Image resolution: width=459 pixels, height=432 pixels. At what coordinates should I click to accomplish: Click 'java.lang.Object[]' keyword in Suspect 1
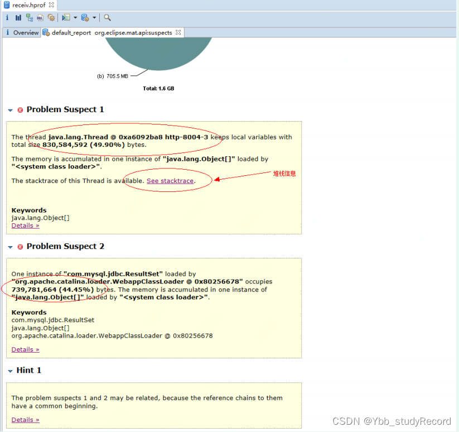point(40,218)
